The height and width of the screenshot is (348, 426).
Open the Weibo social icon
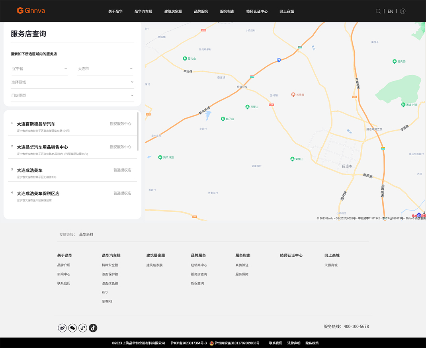(x=62, y=328)
